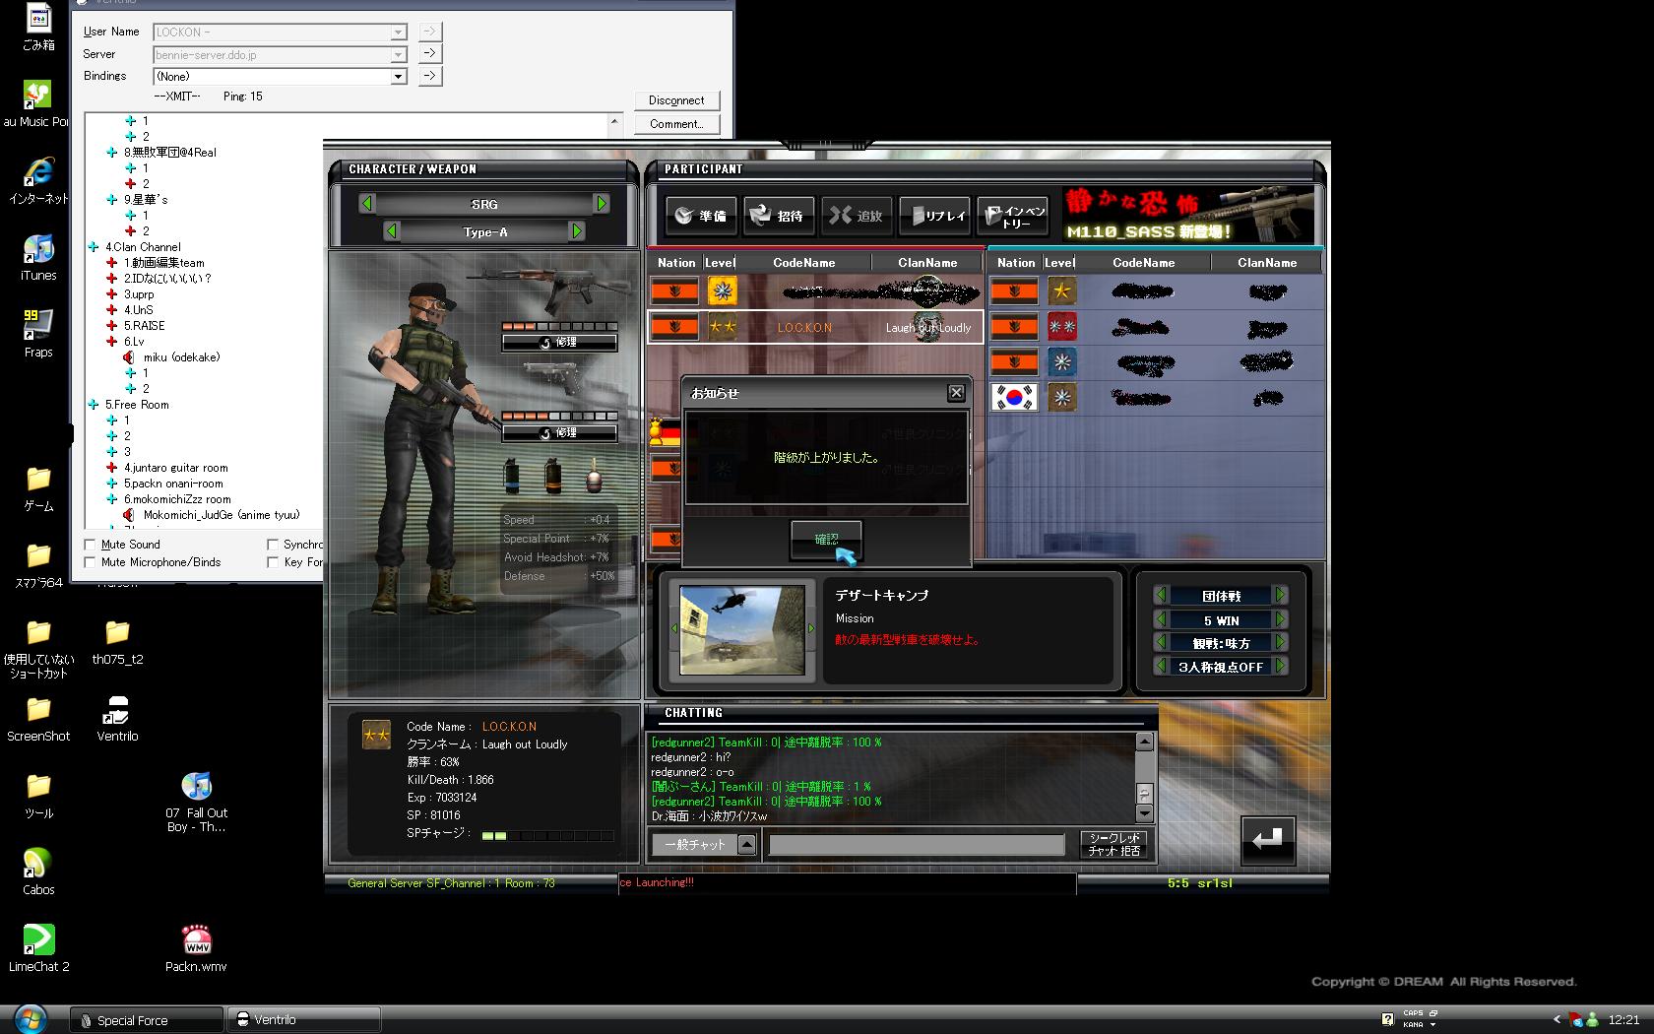Screen dimensions: 1654x1034
Task: Open the au Music Port desktop shortcut
Action: (37, 103)
